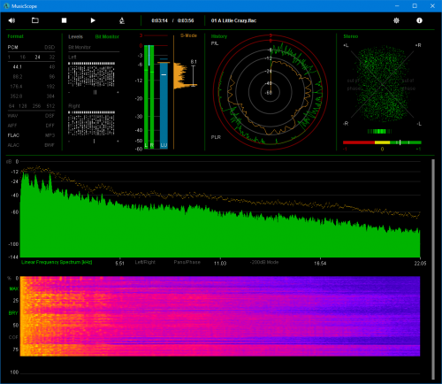Open settings via the gear icon
442x384 pixels.
(396, 20)
